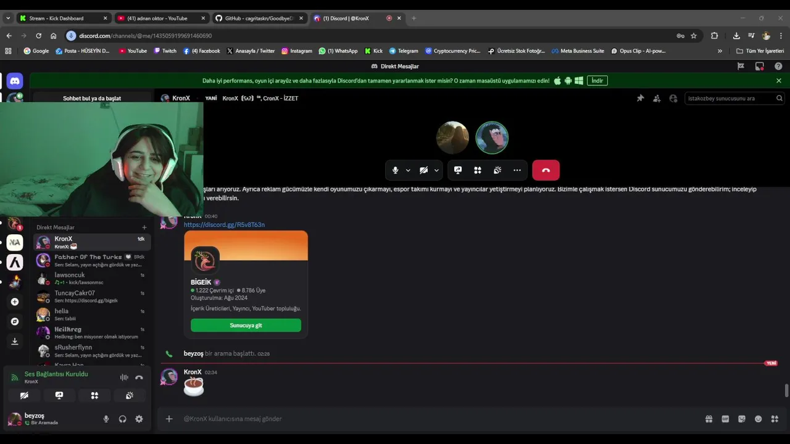Open Father Of The Turks conversation
The width and height of the screenshot is (790, 444).
[92, 260]
